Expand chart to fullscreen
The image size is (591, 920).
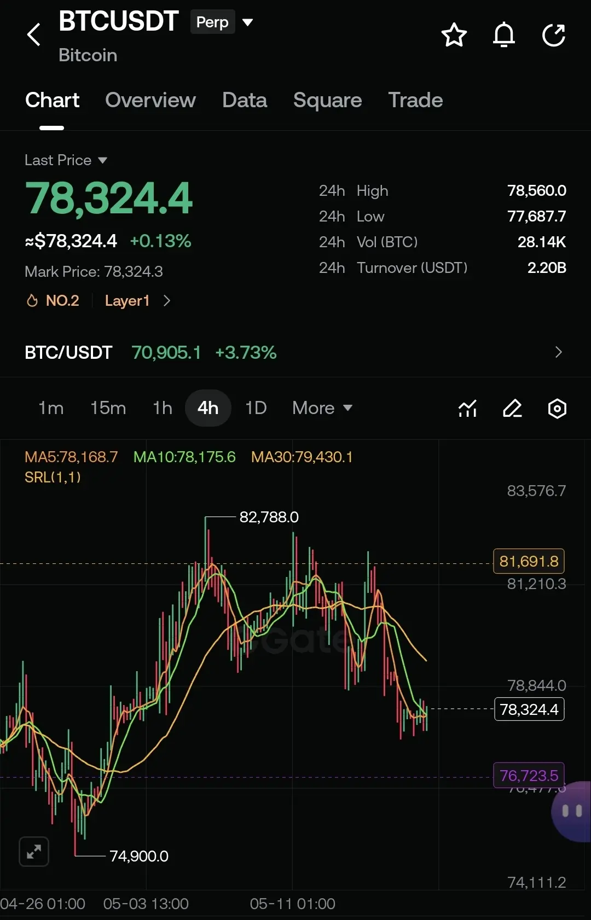[34, 852]
